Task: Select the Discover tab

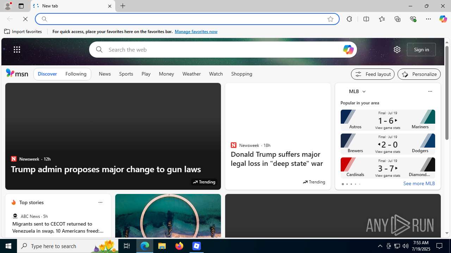Action: tap(47, 74)
